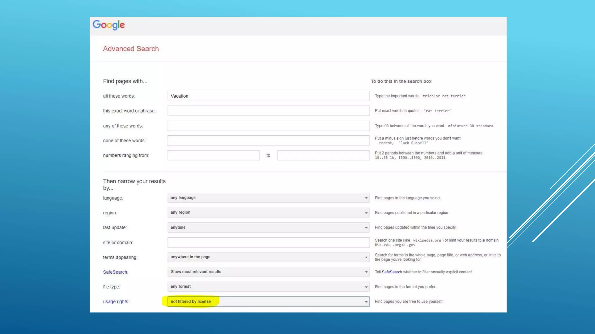The height and width of the screenshot is (334, 595).
Task: Click the arrow on the language dropdown
Action: pyautogui.click(x=366, y=198)
